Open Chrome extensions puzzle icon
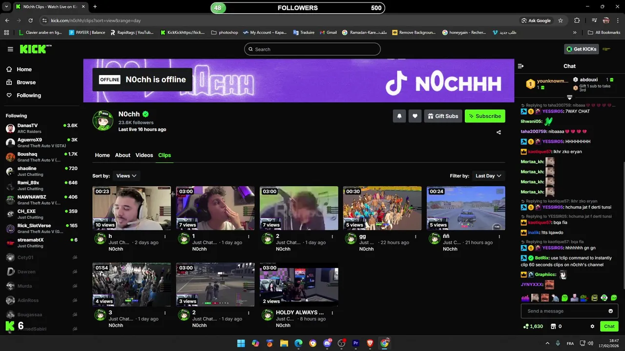625x351 pixels. pos(577,20)
